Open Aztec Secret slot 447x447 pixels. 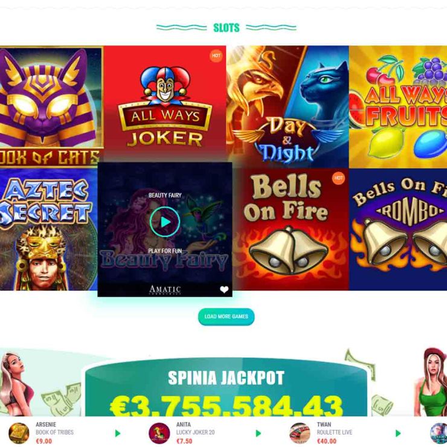tap(48, 230)
